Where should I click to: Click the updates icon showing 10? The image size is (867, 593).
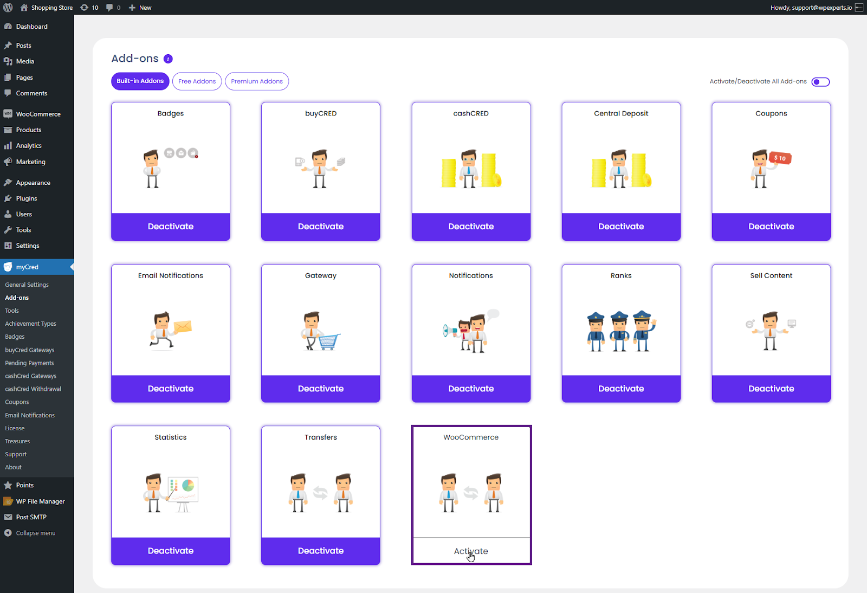tap(84, 8)
